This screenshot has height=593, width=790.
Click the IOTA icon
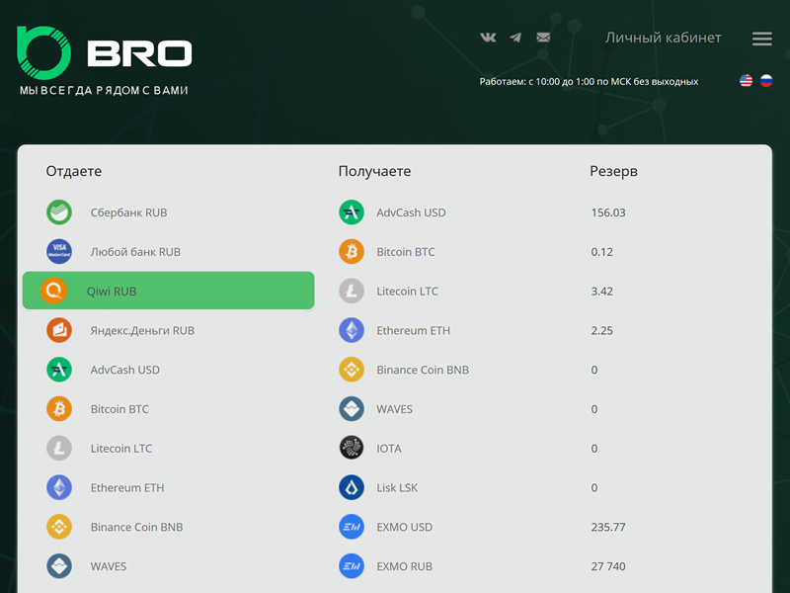point(352,449)
